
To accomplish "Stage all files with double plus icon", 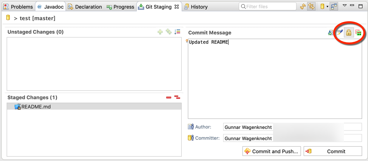I will [169, 32].
